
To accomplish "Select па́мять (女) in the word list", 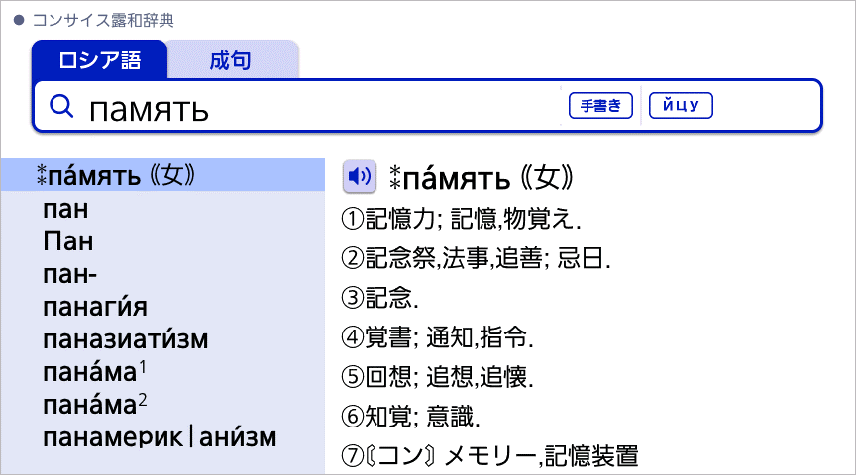I will pyautogui.click(x=162, y=175).
